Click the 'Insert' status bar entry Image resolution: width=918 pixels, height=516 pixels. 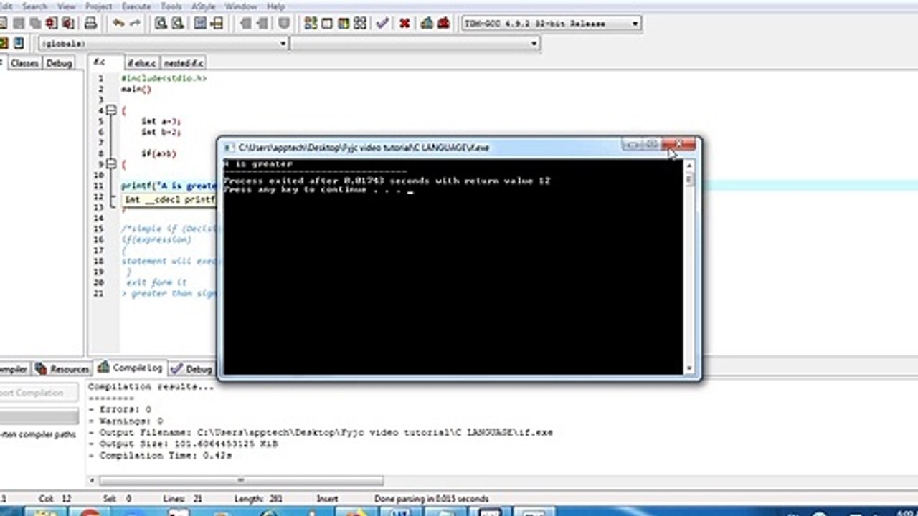[327, 498]
